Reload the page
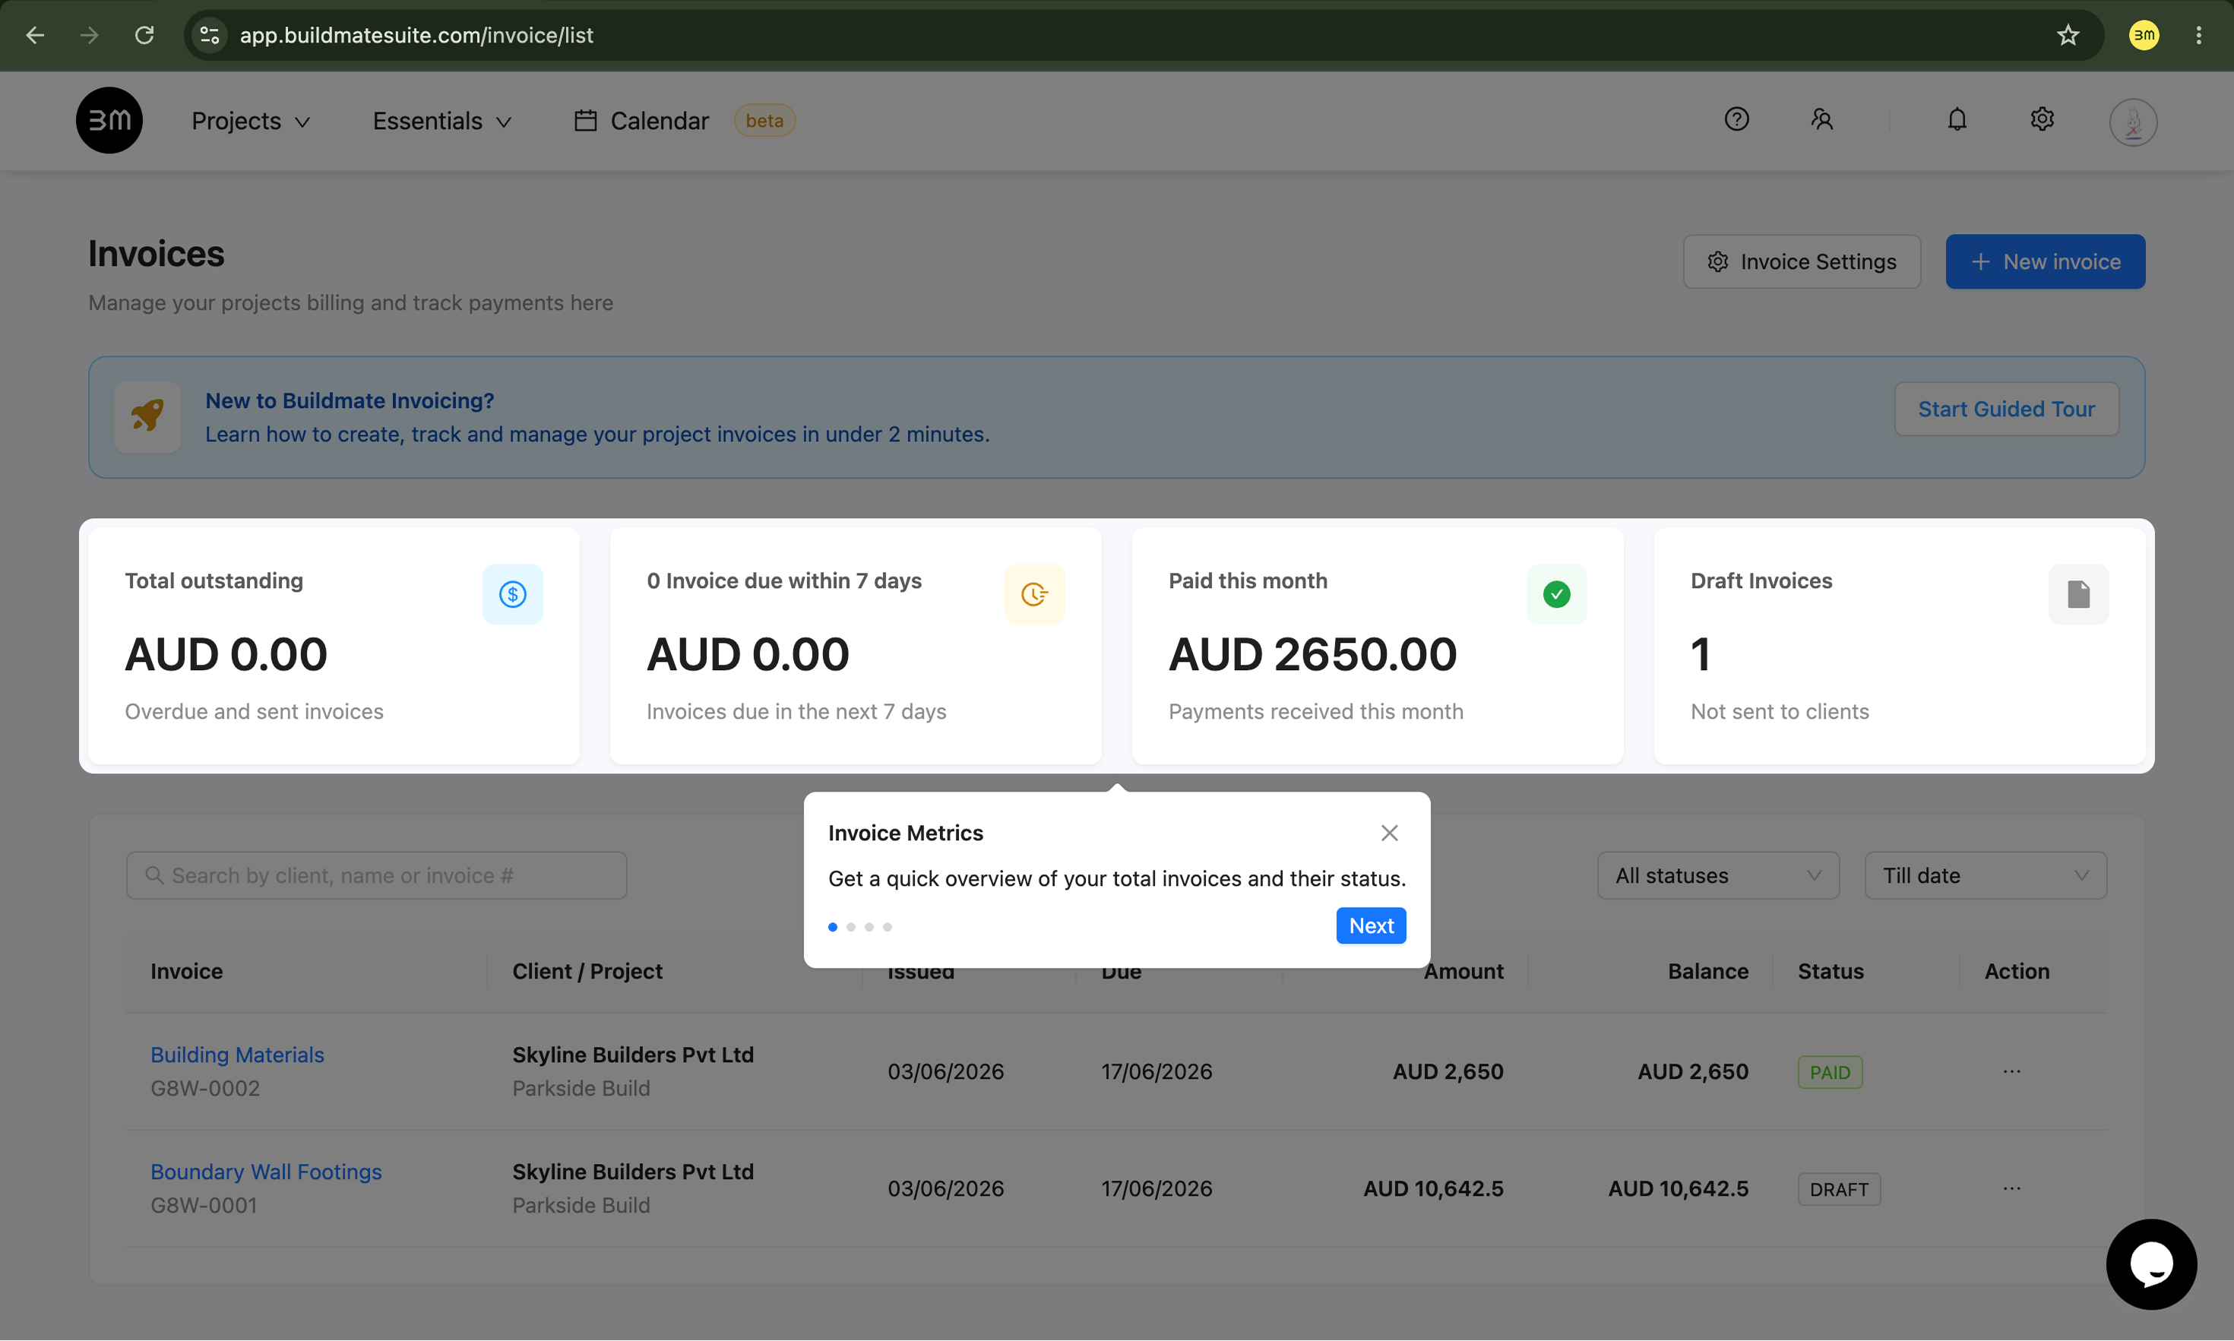Screen dimensions: 2234x1341 coord(144,35)
